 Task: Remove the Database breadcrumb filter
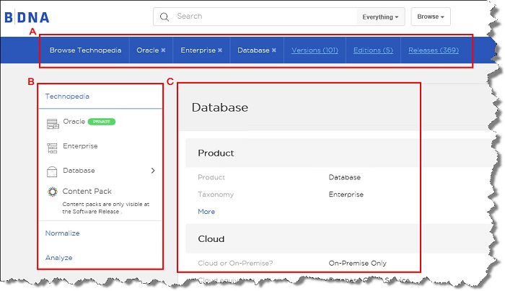tap(274, 50)
